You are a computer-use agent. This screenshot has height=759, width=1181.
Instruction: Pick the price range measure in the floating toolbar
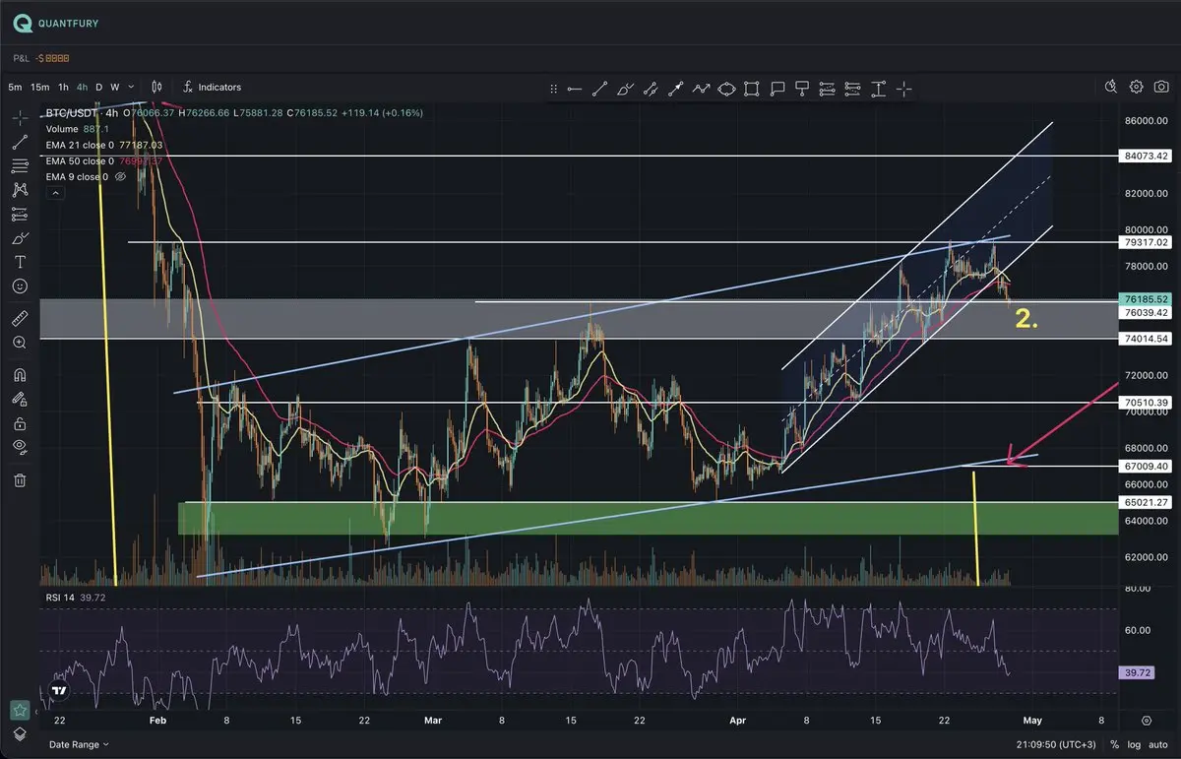878,89
